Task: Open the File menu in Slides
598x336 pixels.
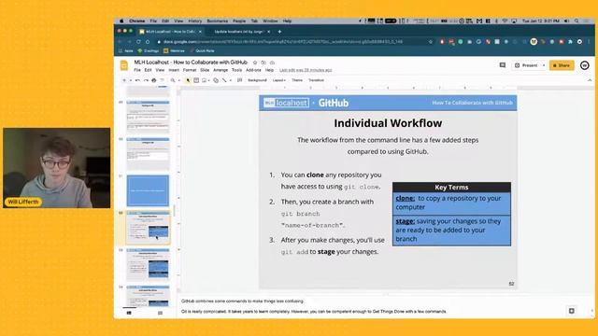Action: (137, 70)
